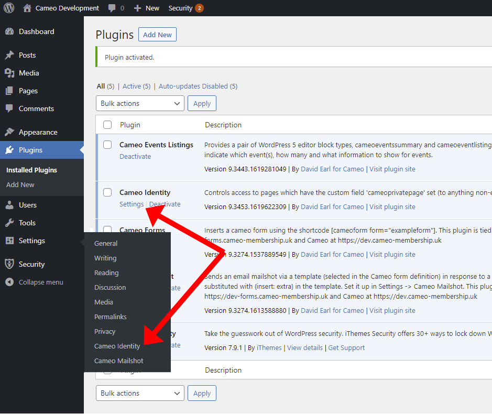Click iThemes author link
This screenshot has height=414, width=492.
[x=269, y=348]
